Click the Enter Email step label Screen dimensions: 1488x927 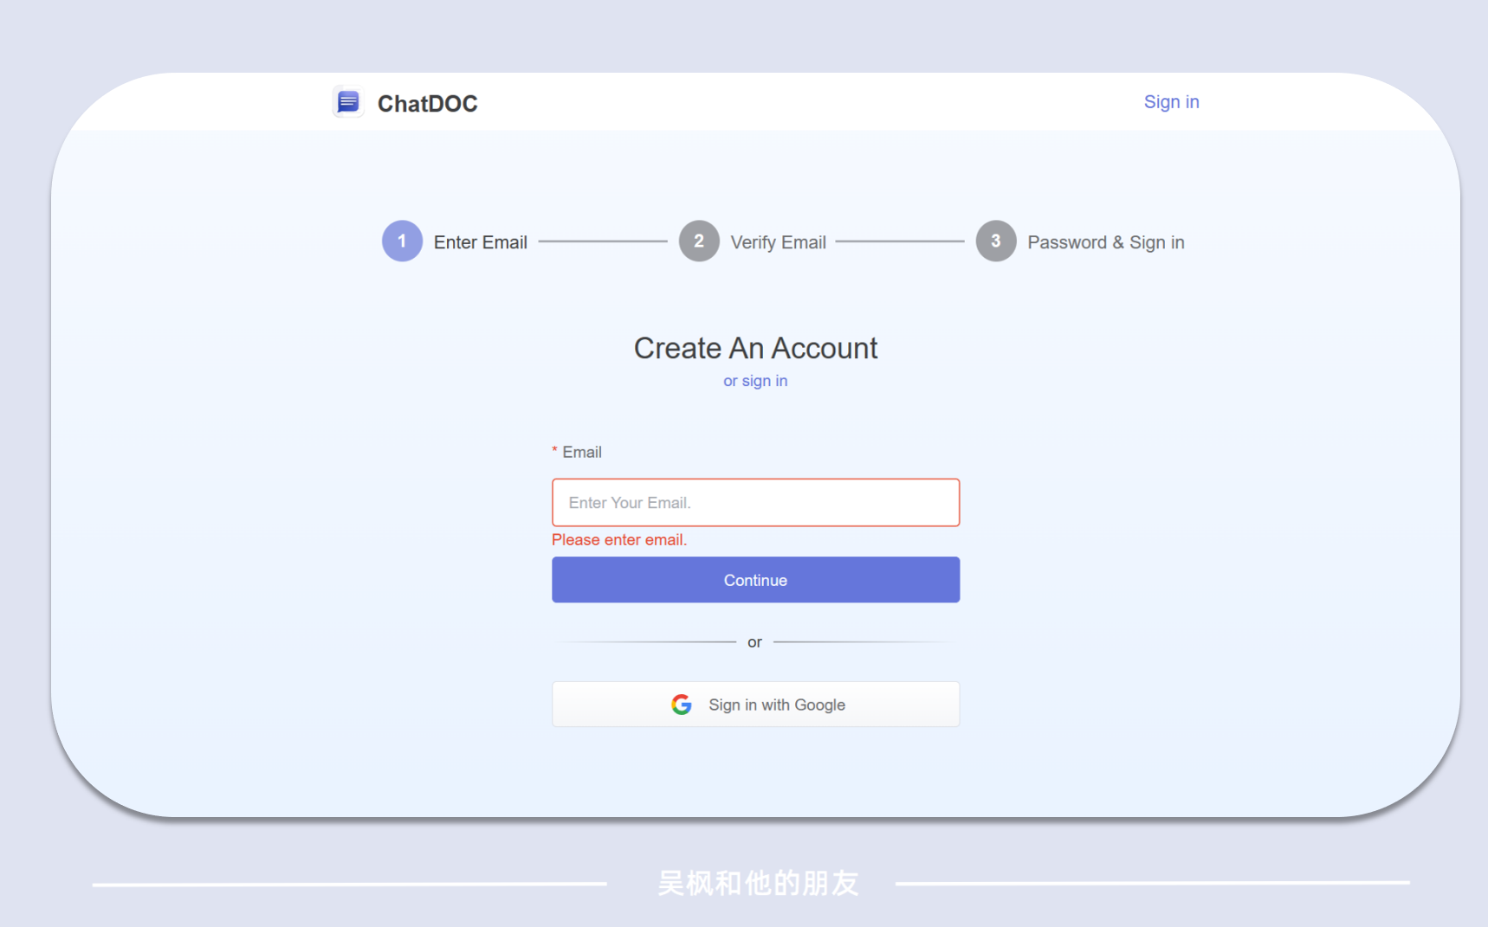[480, 242]
